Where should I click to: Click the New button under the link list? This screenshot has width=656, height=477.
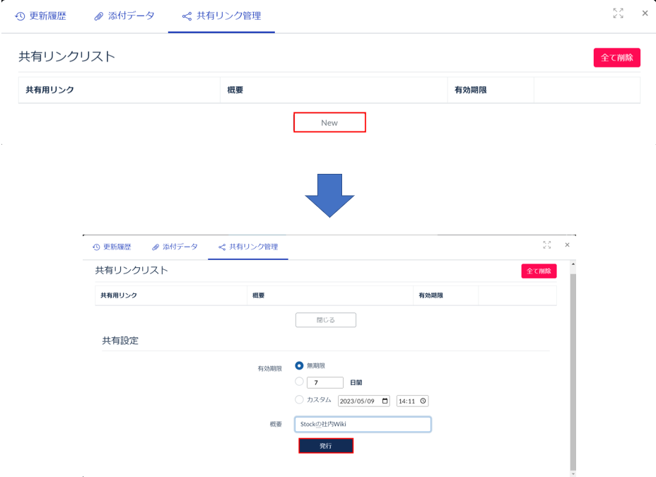(329, 122)
